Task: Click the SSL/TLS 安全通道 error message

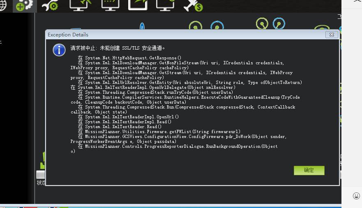Action: [118, 48]
